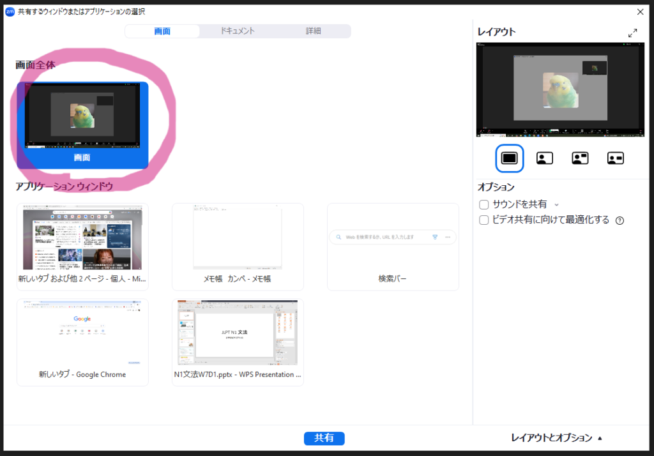The width and height of the screenshot is (654, 456).
Task: Click the filter icon in the 検索バー thumbnail
Action: point(436,237)
